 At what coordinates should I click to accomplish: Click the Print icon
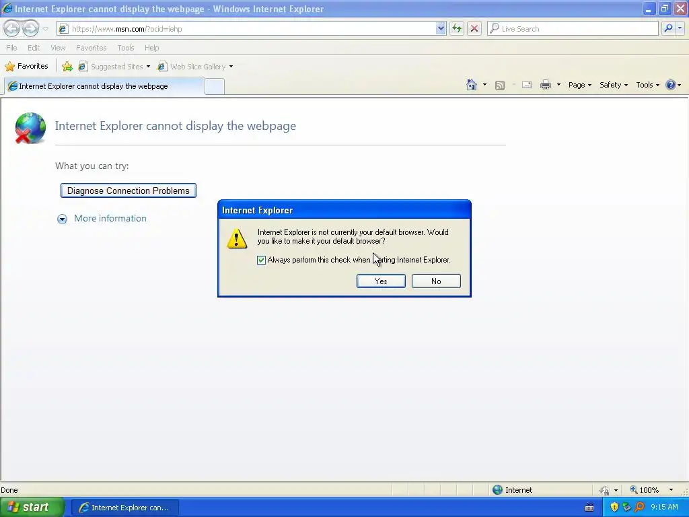546,85
